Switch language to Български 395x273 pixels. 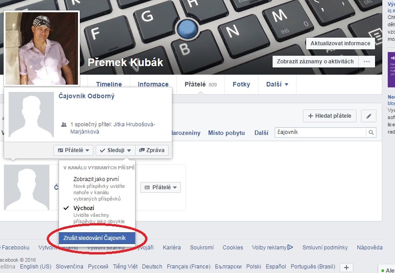pyautogui.click(x=228, y=267)
